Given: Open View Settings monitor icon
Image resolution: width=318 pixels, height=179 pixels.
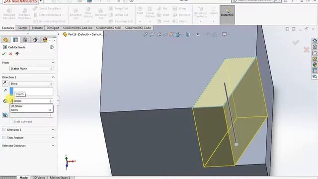Looking at the screenshot, I should [x=224, y=34].
